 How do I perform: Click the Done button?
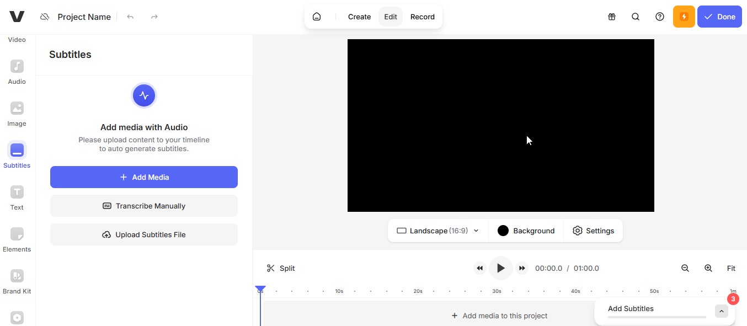(719, 17)
